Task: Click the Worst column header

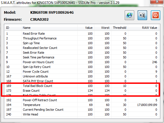Action: (103, 28)
